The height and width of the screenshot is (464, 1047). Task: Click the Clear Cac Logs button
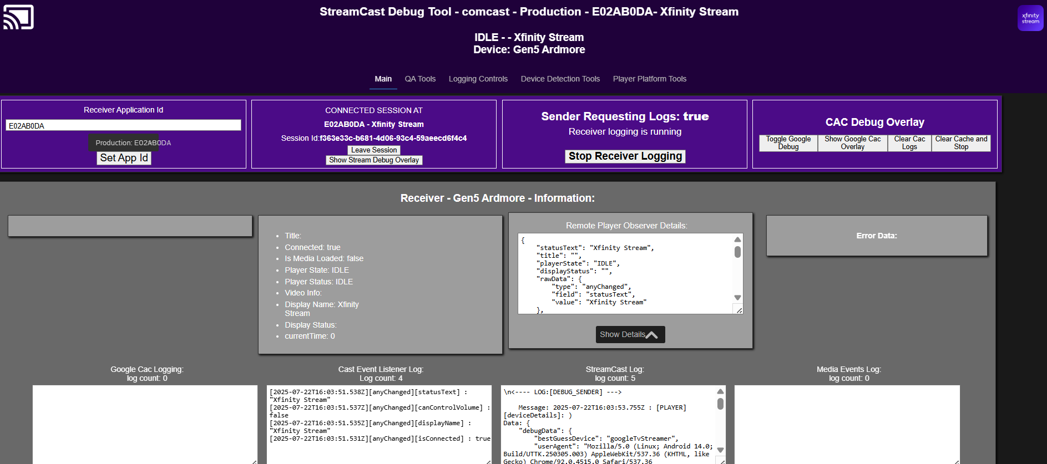[909, 143]
